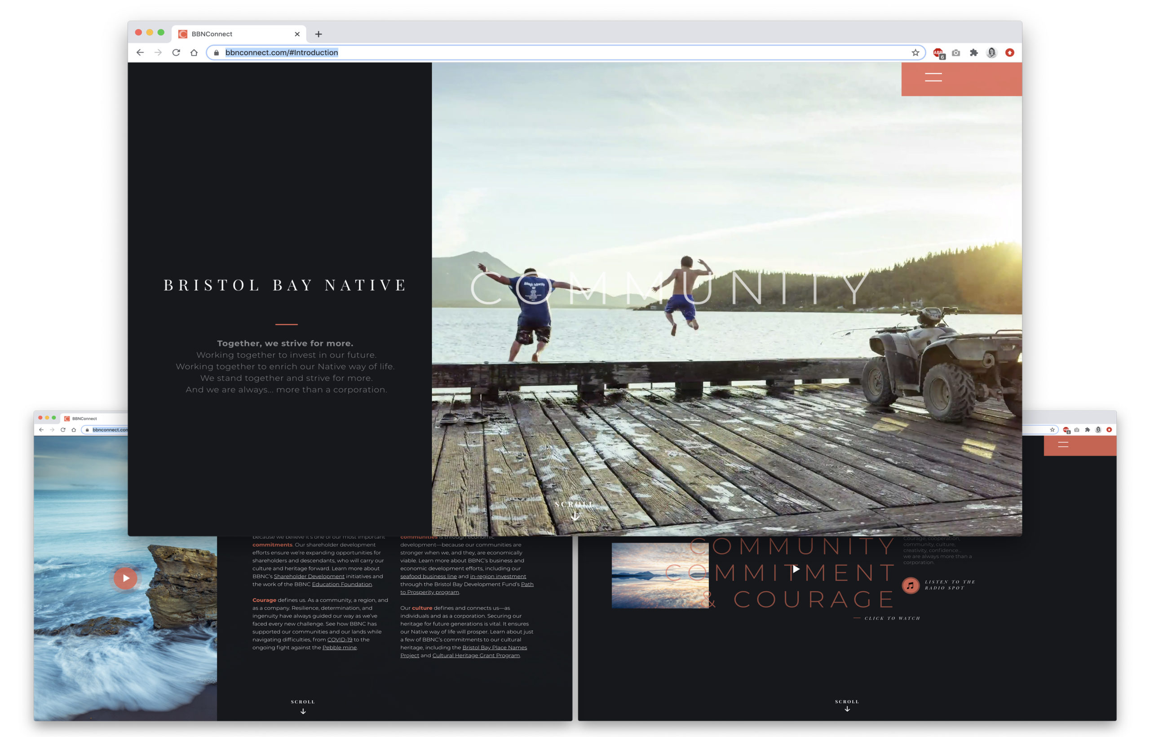Go back in the front browser window
1150x737 pixels.
click(x=140, y=53)
